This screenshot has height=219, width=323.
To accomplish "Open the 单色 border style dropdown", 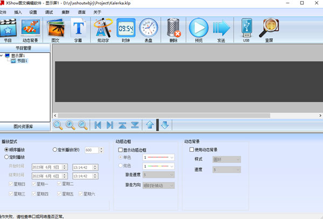I will pos(159,158).
